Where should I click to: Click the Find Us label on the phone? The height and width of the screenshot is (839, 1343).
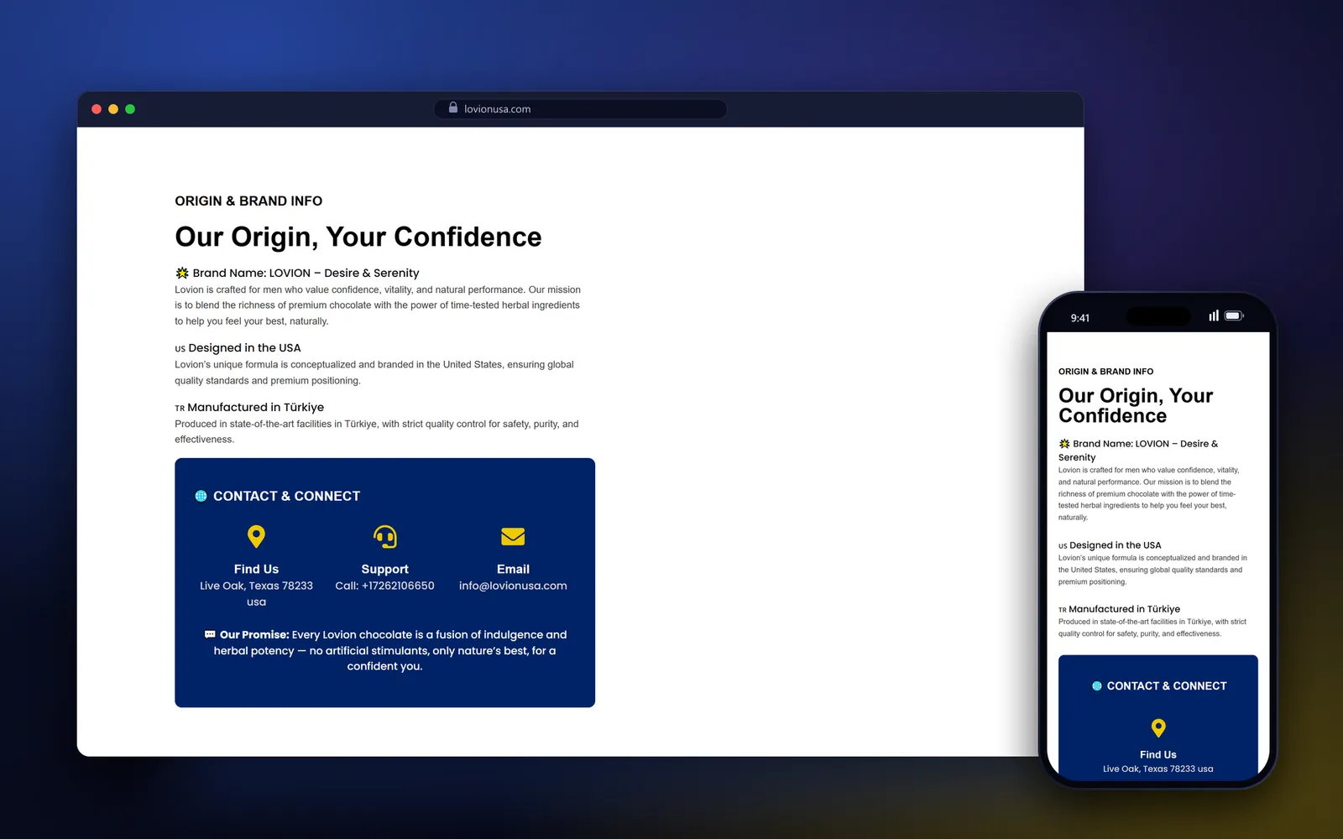(1158, 755)
